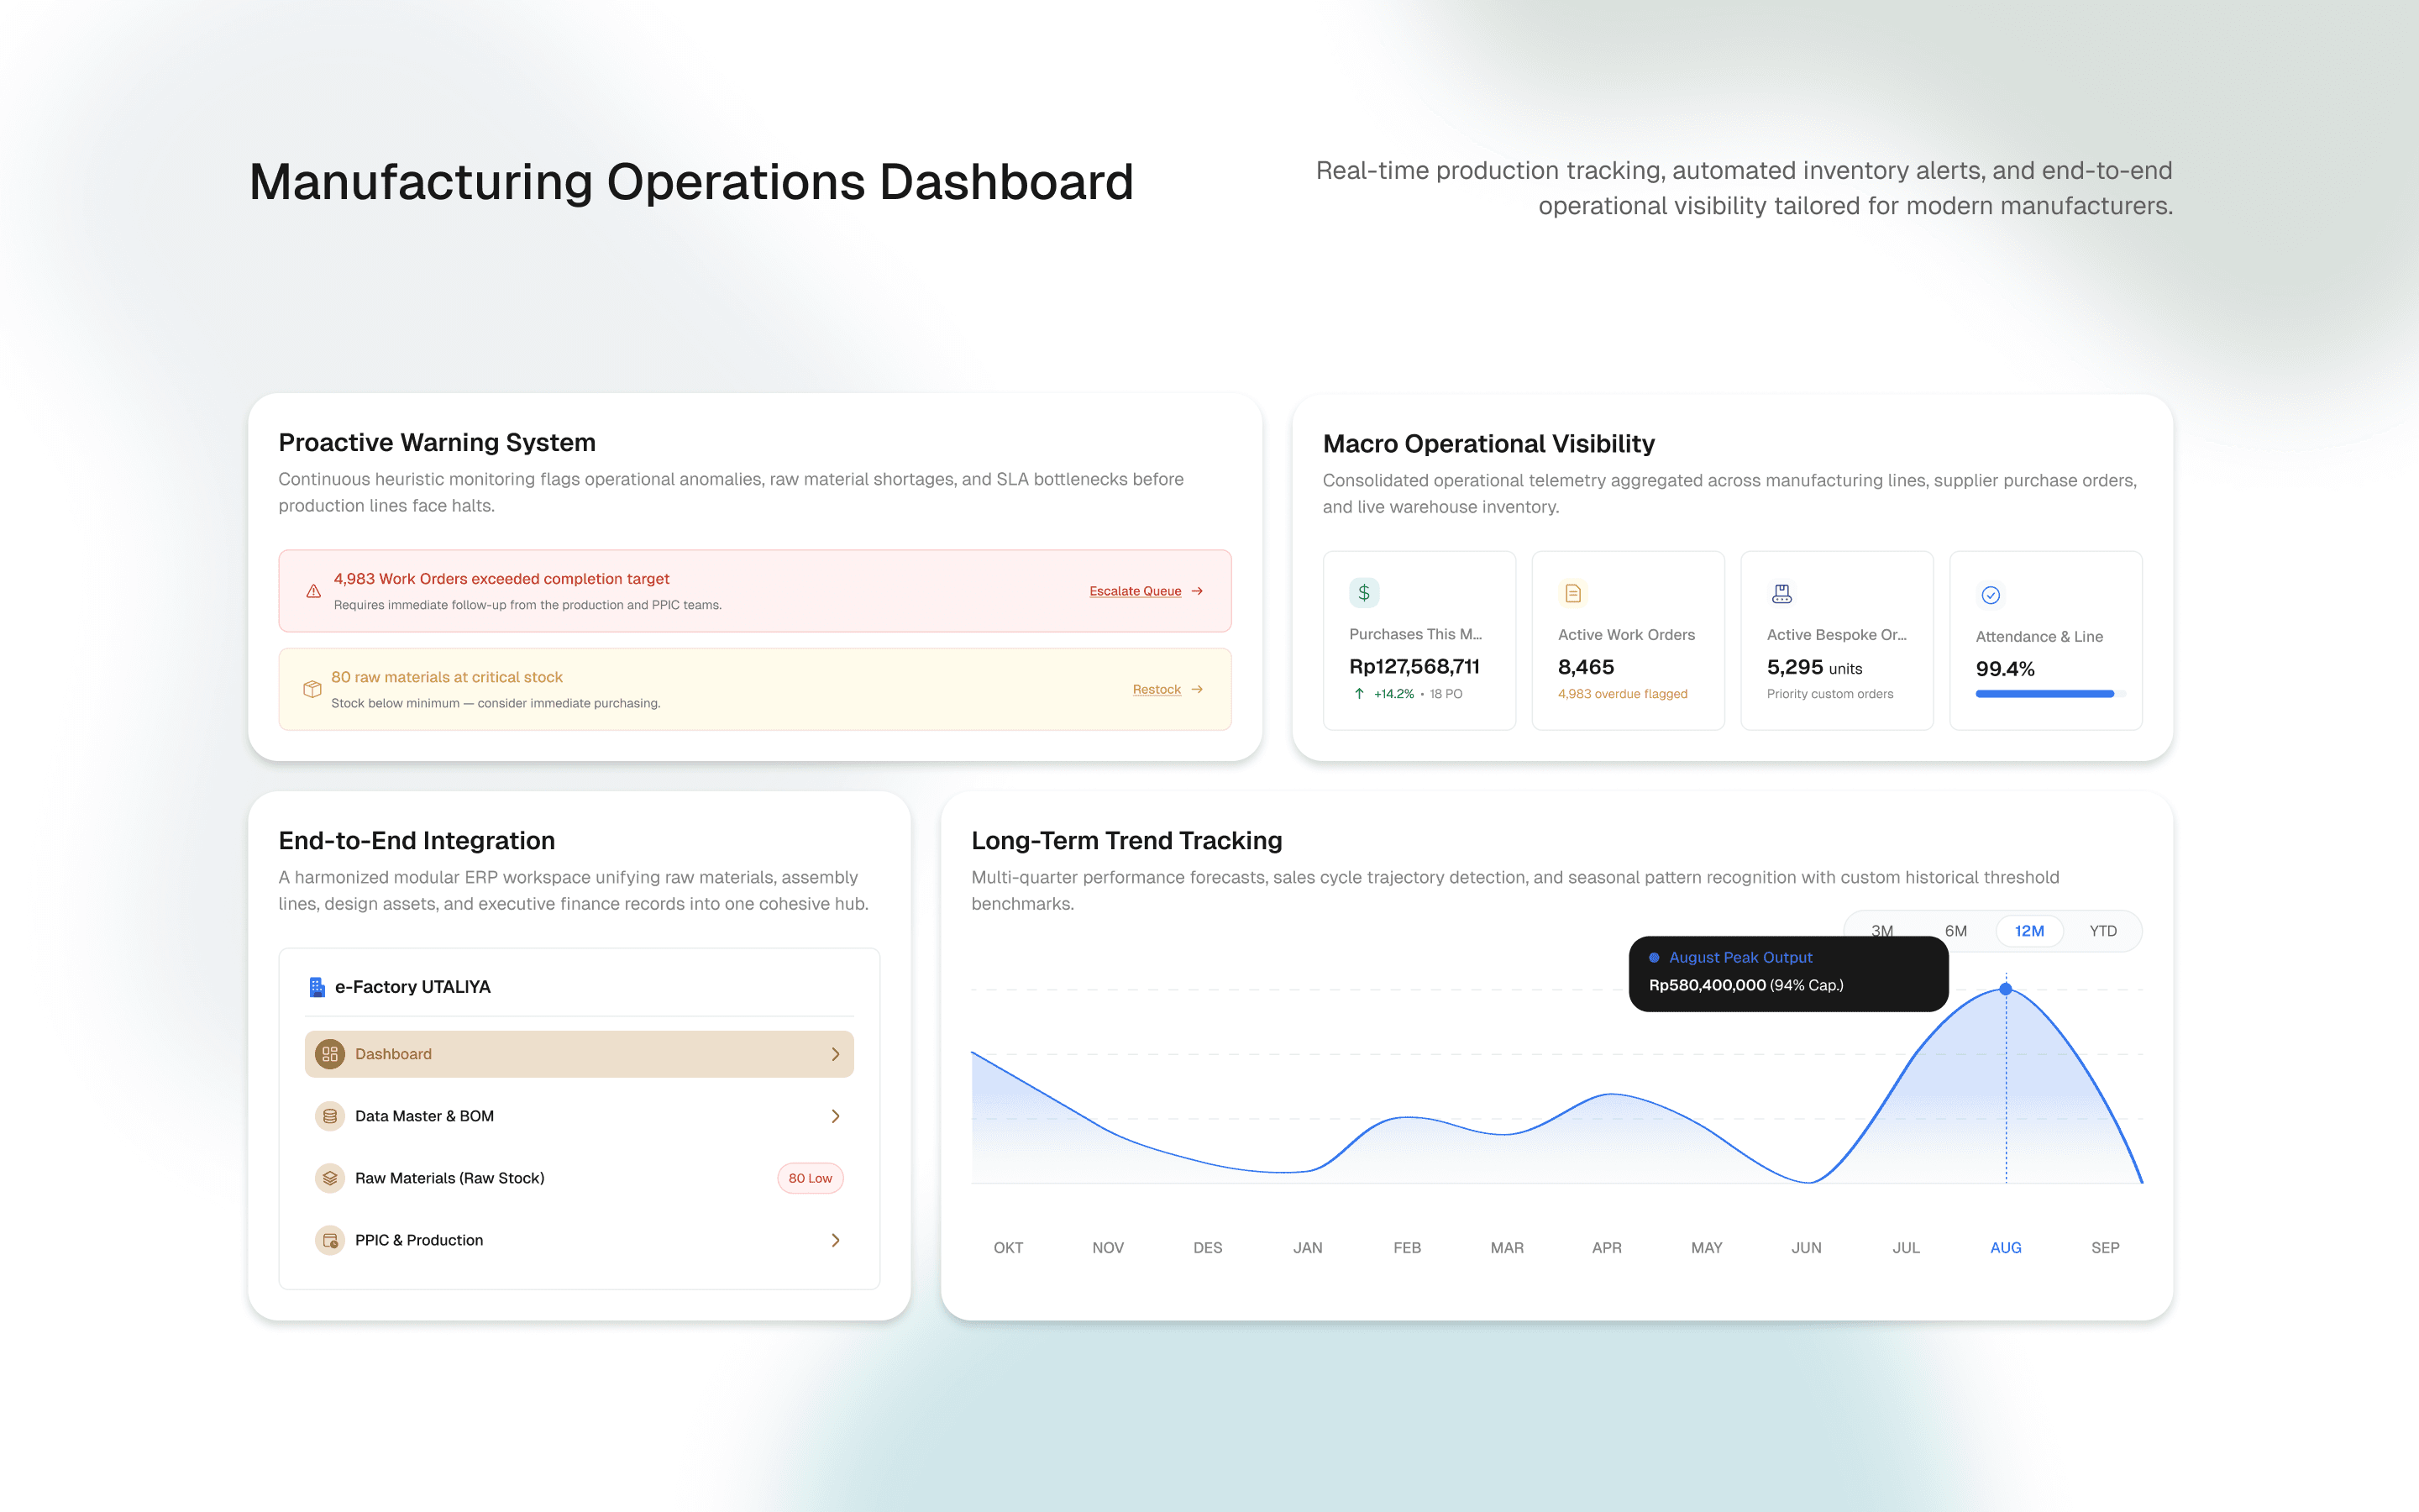Open the Restock link

pyautogui.click(x=1157, y=689)
